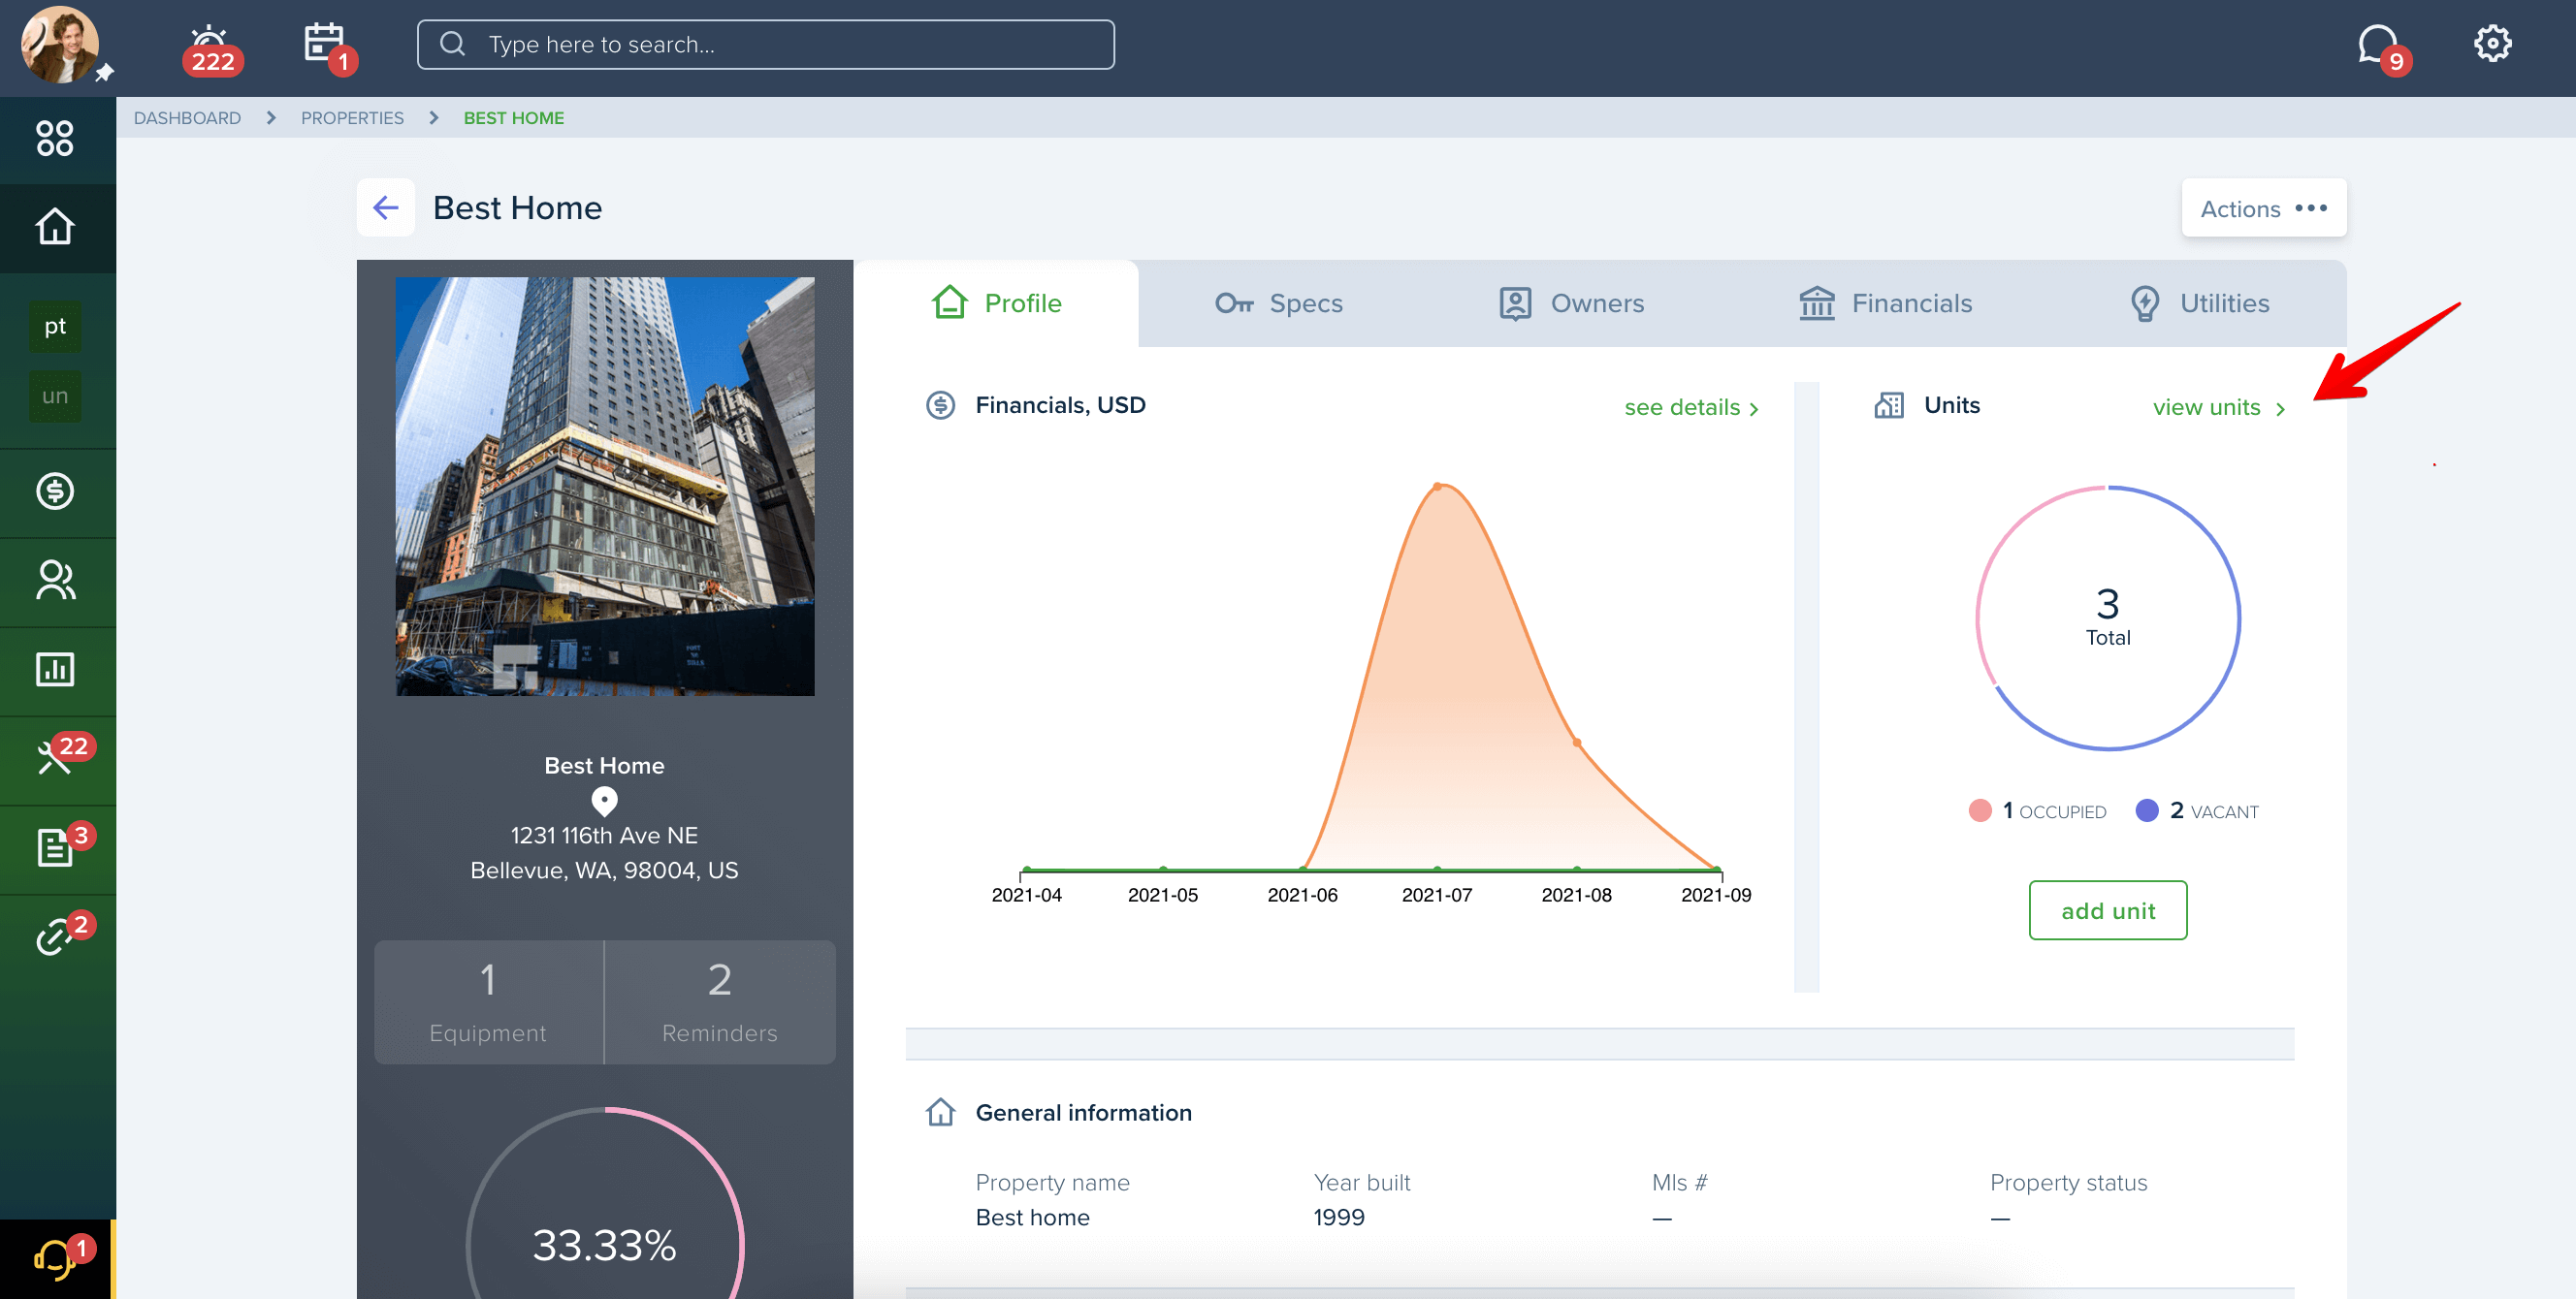Screen dimensions: 2576x1299
Task: Click the location pin under Best Home
Action: pyautogui.click(x=604, y=802)
